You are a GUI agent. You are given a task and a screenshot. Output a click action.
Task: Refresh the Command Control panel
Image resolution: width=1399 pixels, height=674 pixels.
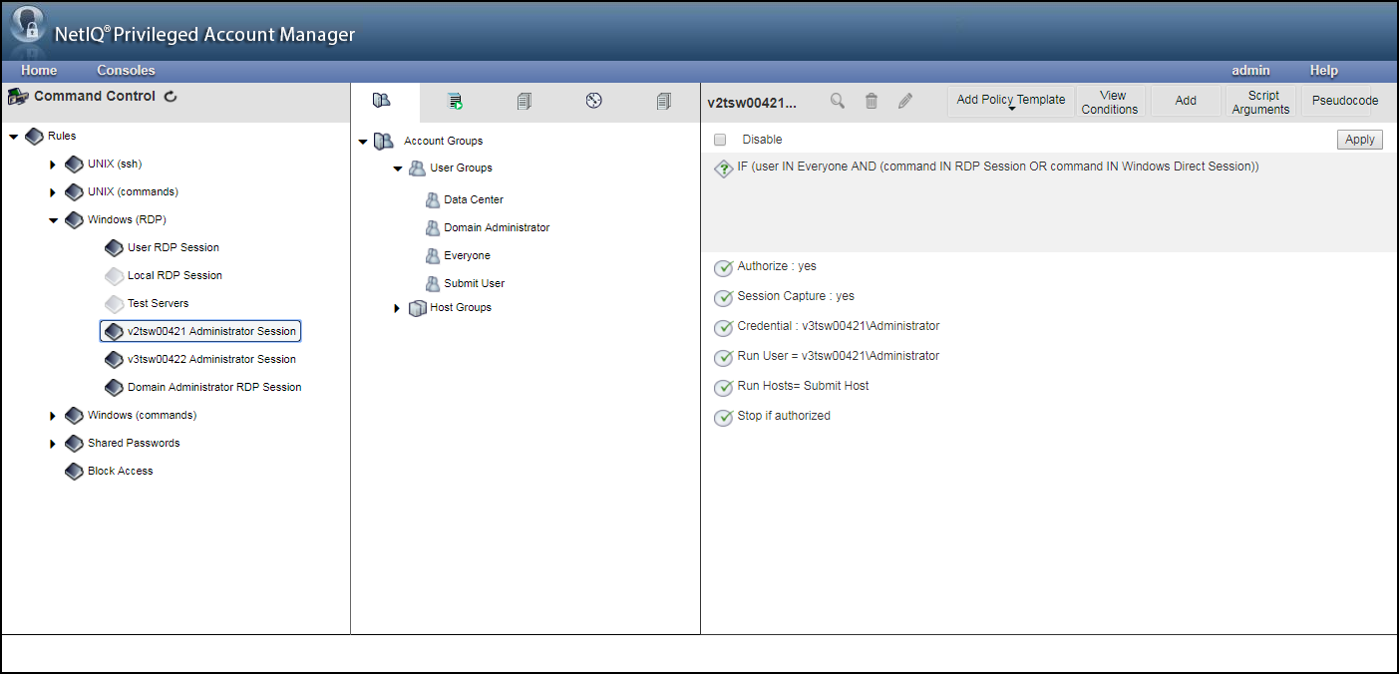click(171, 97)
